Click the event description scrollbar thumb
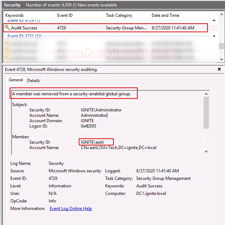 tap(206, 113)
